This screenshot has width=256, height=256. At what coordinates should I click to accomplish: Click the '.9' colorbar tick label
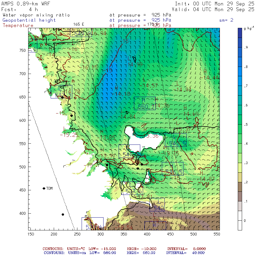click(x=246, y=47)
